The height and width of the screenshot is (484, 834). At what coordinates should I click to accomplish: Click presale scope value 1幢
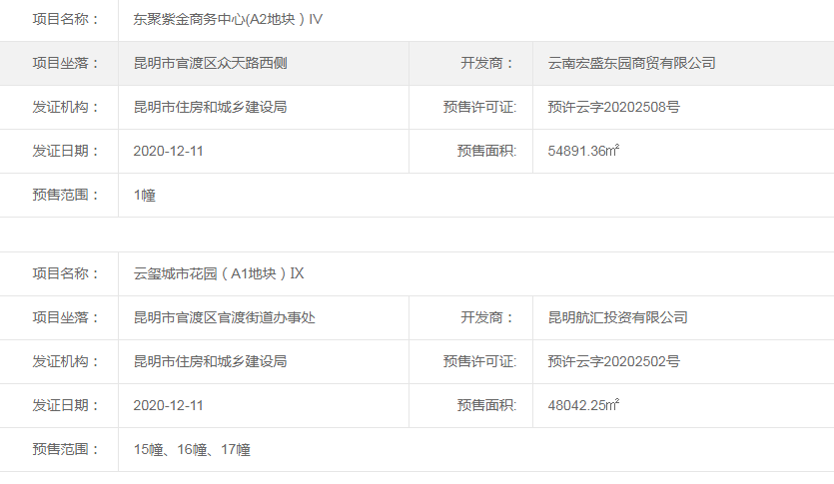point(144,196)
